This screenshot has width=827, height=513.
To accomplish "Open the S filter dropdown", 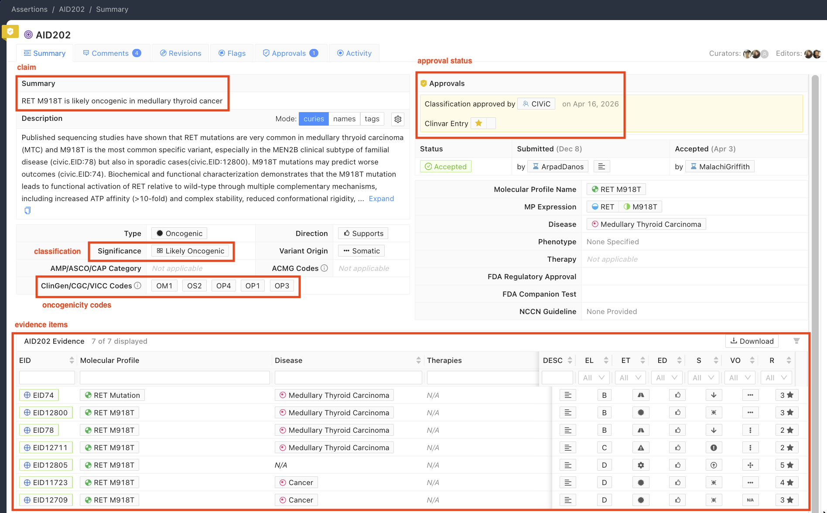I will (704, 378).
